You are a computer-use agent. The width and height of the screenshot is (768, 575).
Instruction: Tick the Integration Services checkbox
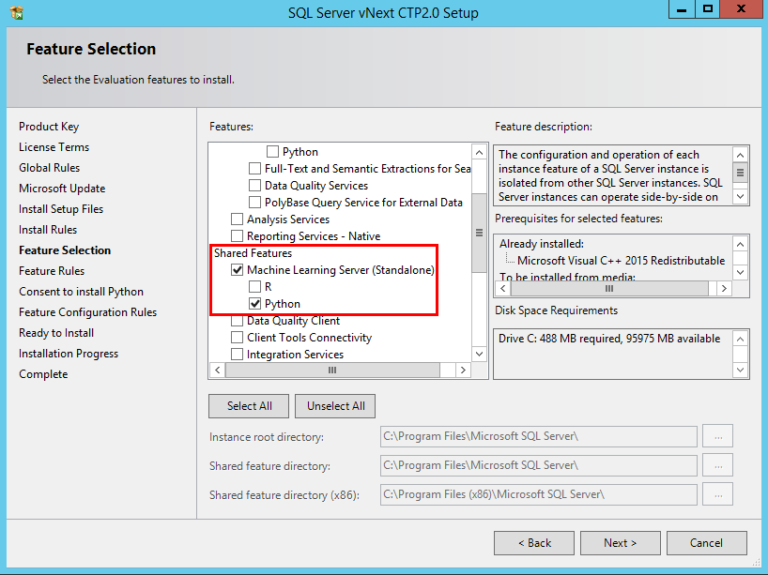click(x=237, y=355)
